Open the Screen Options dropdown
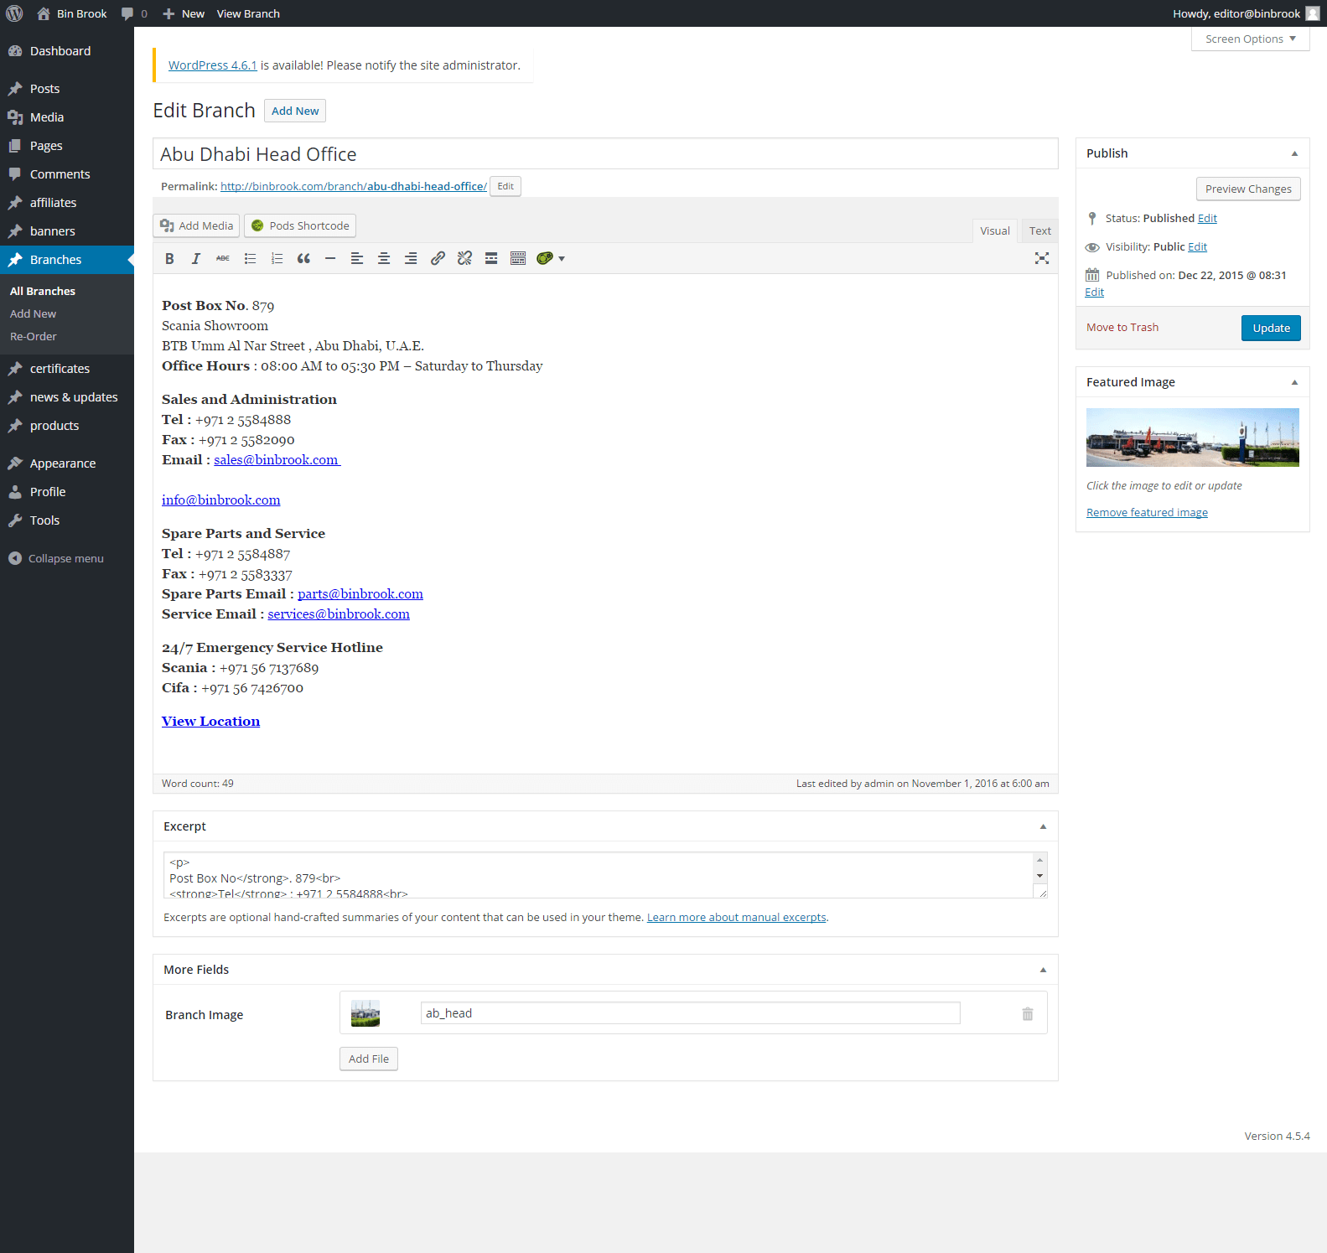 pyautogui.click(x=1250, y=39)
